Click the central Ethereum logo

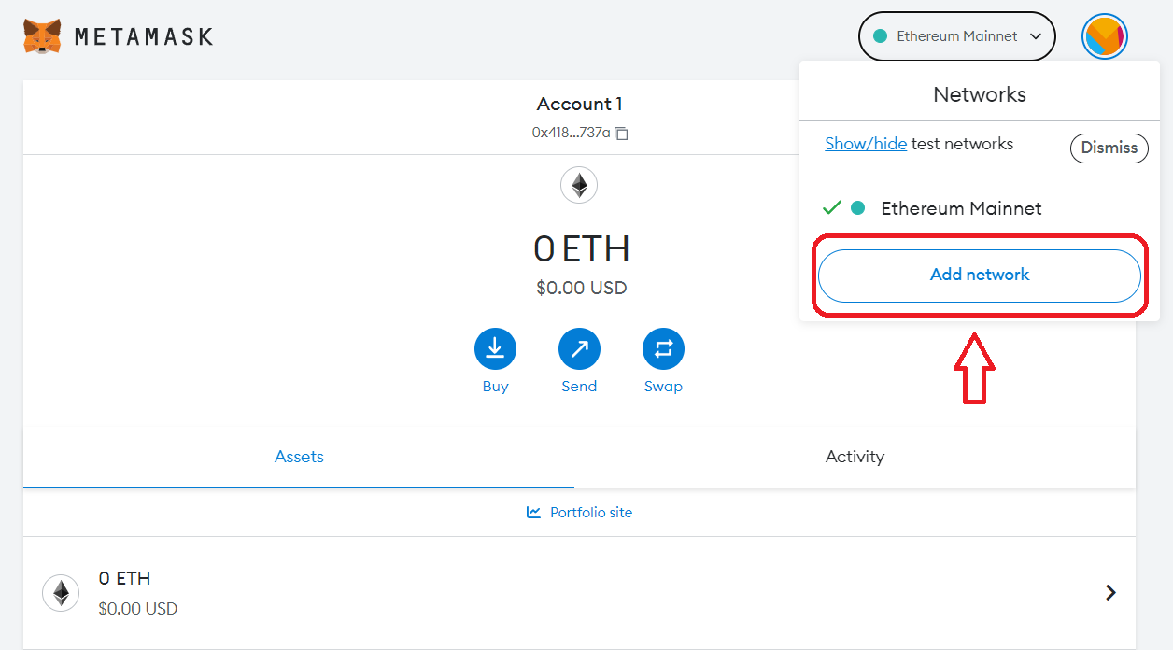(x=579, y=185)
